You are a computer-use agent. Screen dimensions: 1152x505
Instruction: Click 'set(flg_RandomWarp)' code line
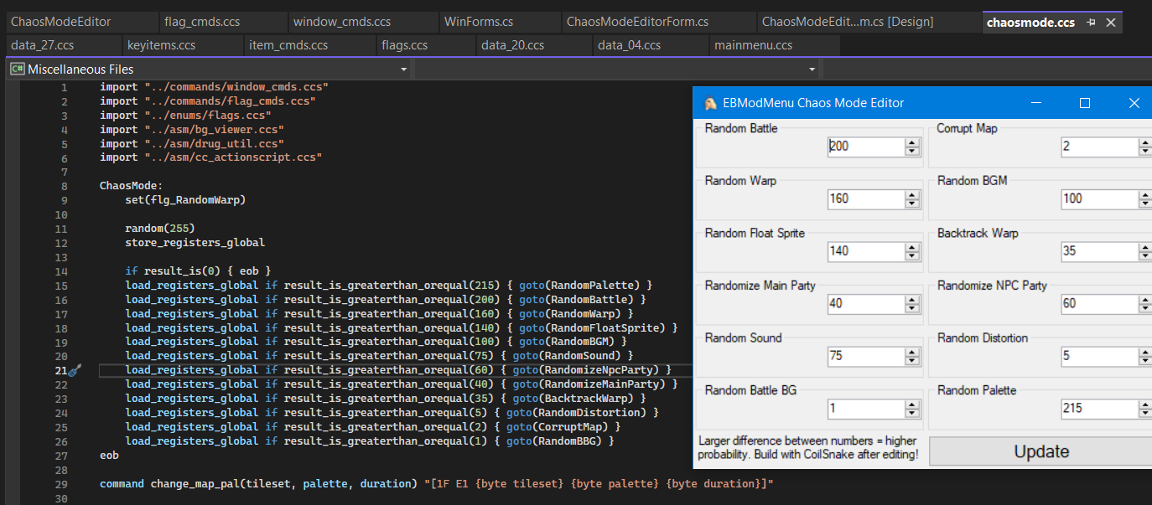point(185,200)
